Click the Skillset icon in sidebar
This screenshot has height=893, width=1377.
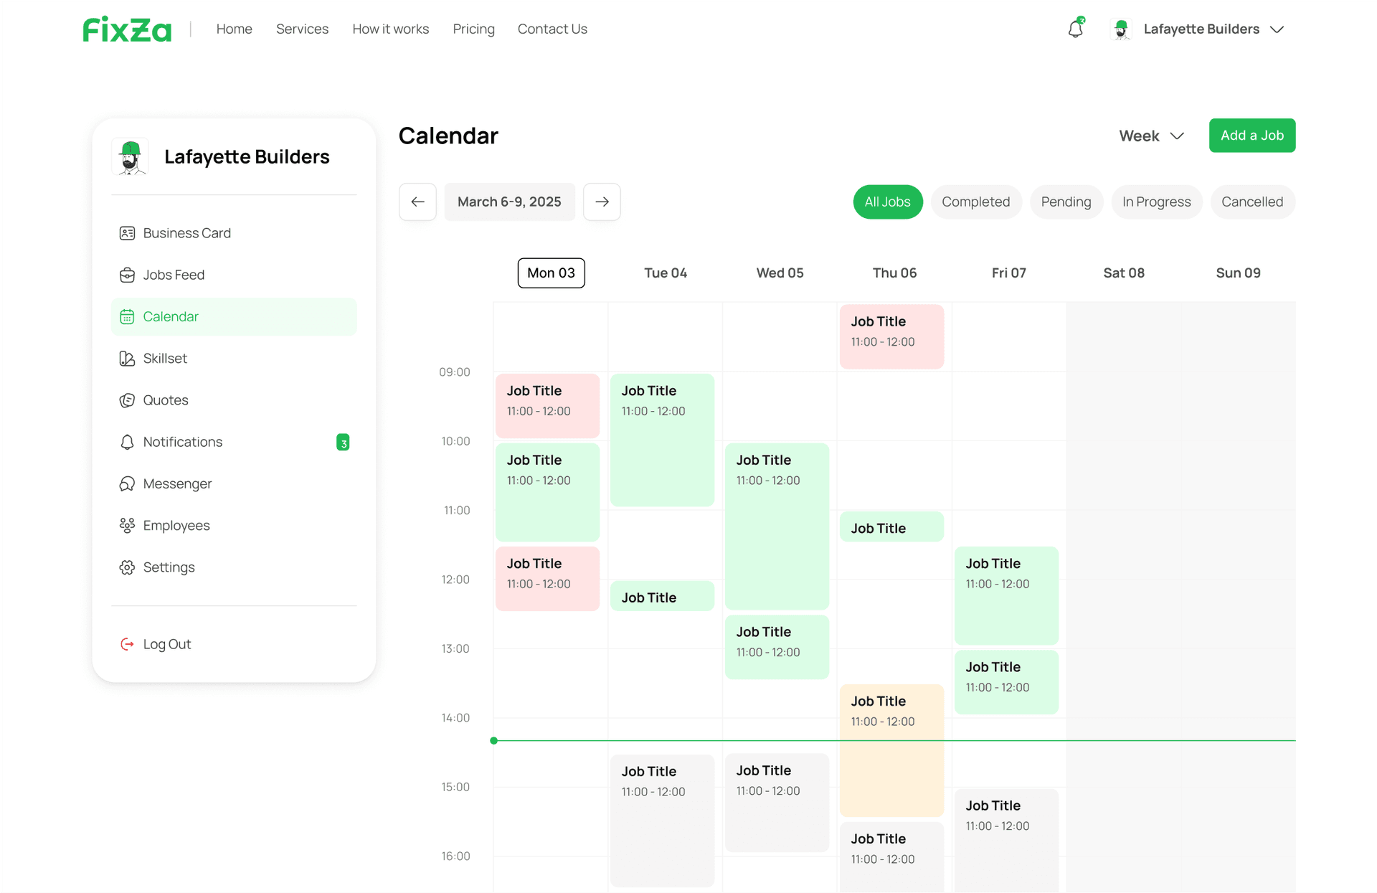tap(127, 359)
